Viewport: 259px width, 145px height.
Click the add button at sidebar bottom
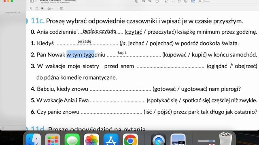[x=3, y=128]
